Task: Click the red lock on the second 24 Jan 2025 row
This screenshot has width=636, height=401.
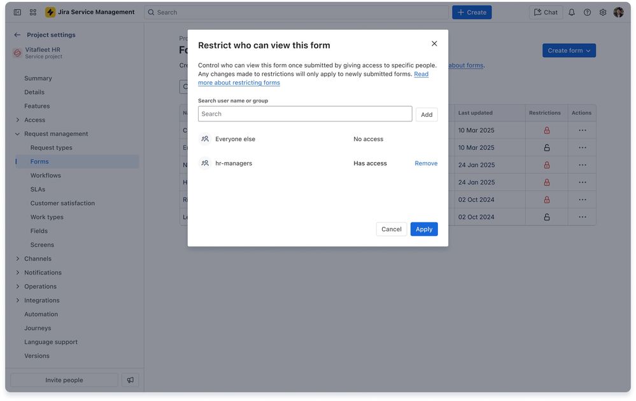Action: coord(546,182)
